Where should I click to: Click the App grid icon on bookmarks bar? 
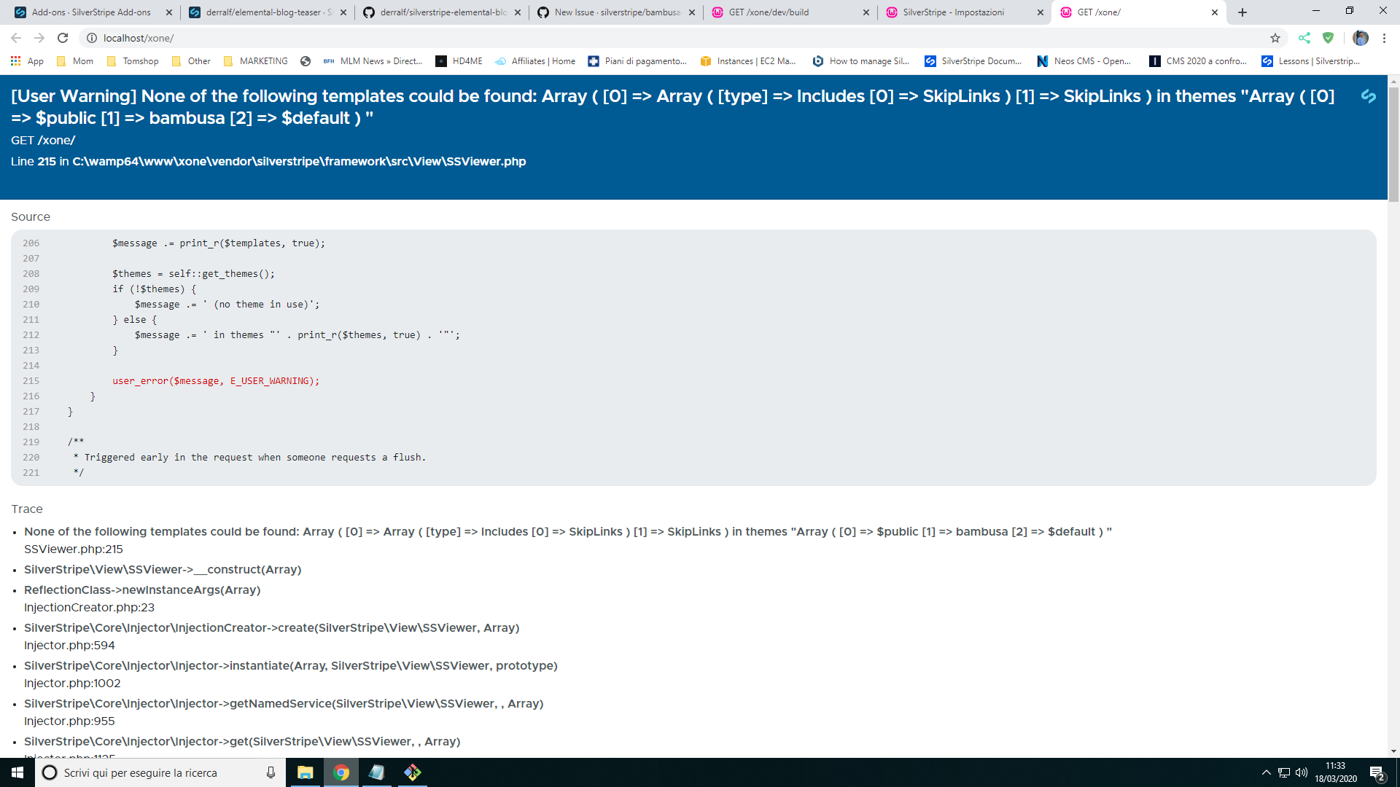(x=15, y=61)
